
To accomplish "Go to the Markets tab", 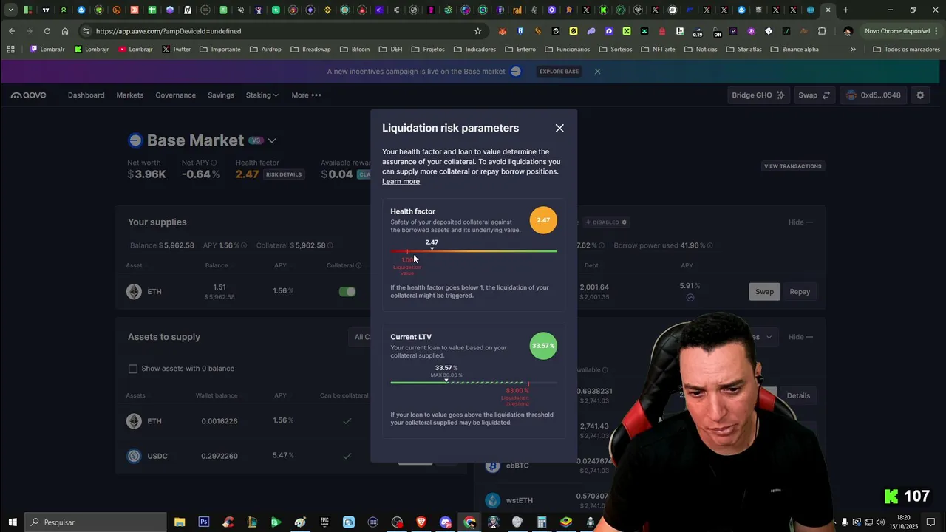I will [x=130, y=95].
